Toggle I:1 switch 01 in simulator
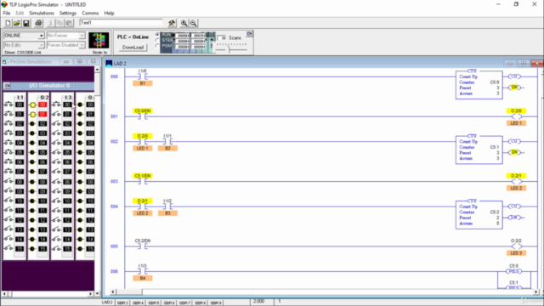Viewport: 544px width, 306px height. tap(8, 114)
